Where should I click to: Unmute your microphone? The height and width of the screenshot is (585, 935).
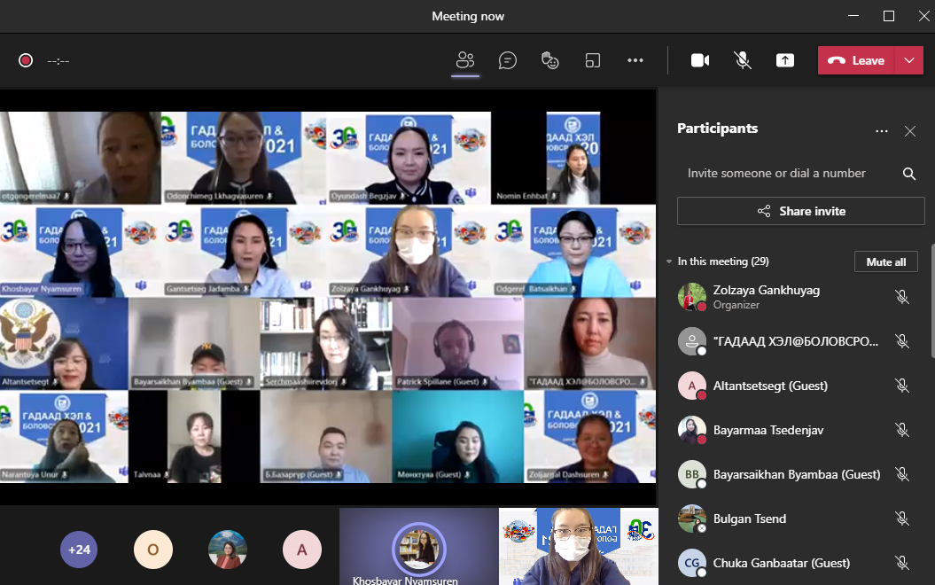tap(743, 60)
